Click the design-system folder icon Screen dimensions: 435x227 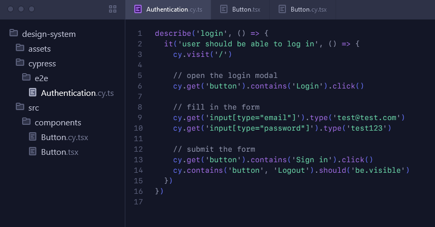click(x=14, y=33)
